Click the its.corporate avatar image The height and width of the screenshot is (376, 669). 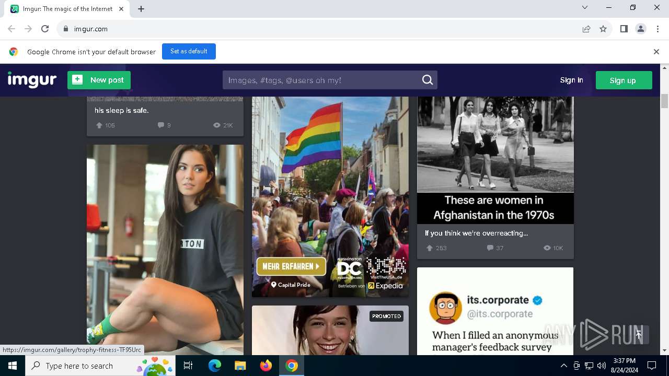click(x=446, y=308)
